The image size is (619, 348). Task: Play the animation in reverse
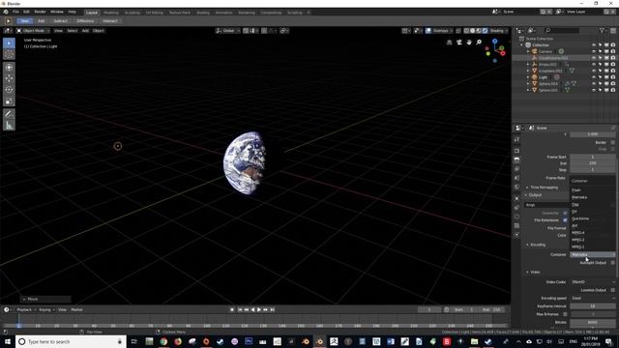pyautogui.click(x=252, y=309)
